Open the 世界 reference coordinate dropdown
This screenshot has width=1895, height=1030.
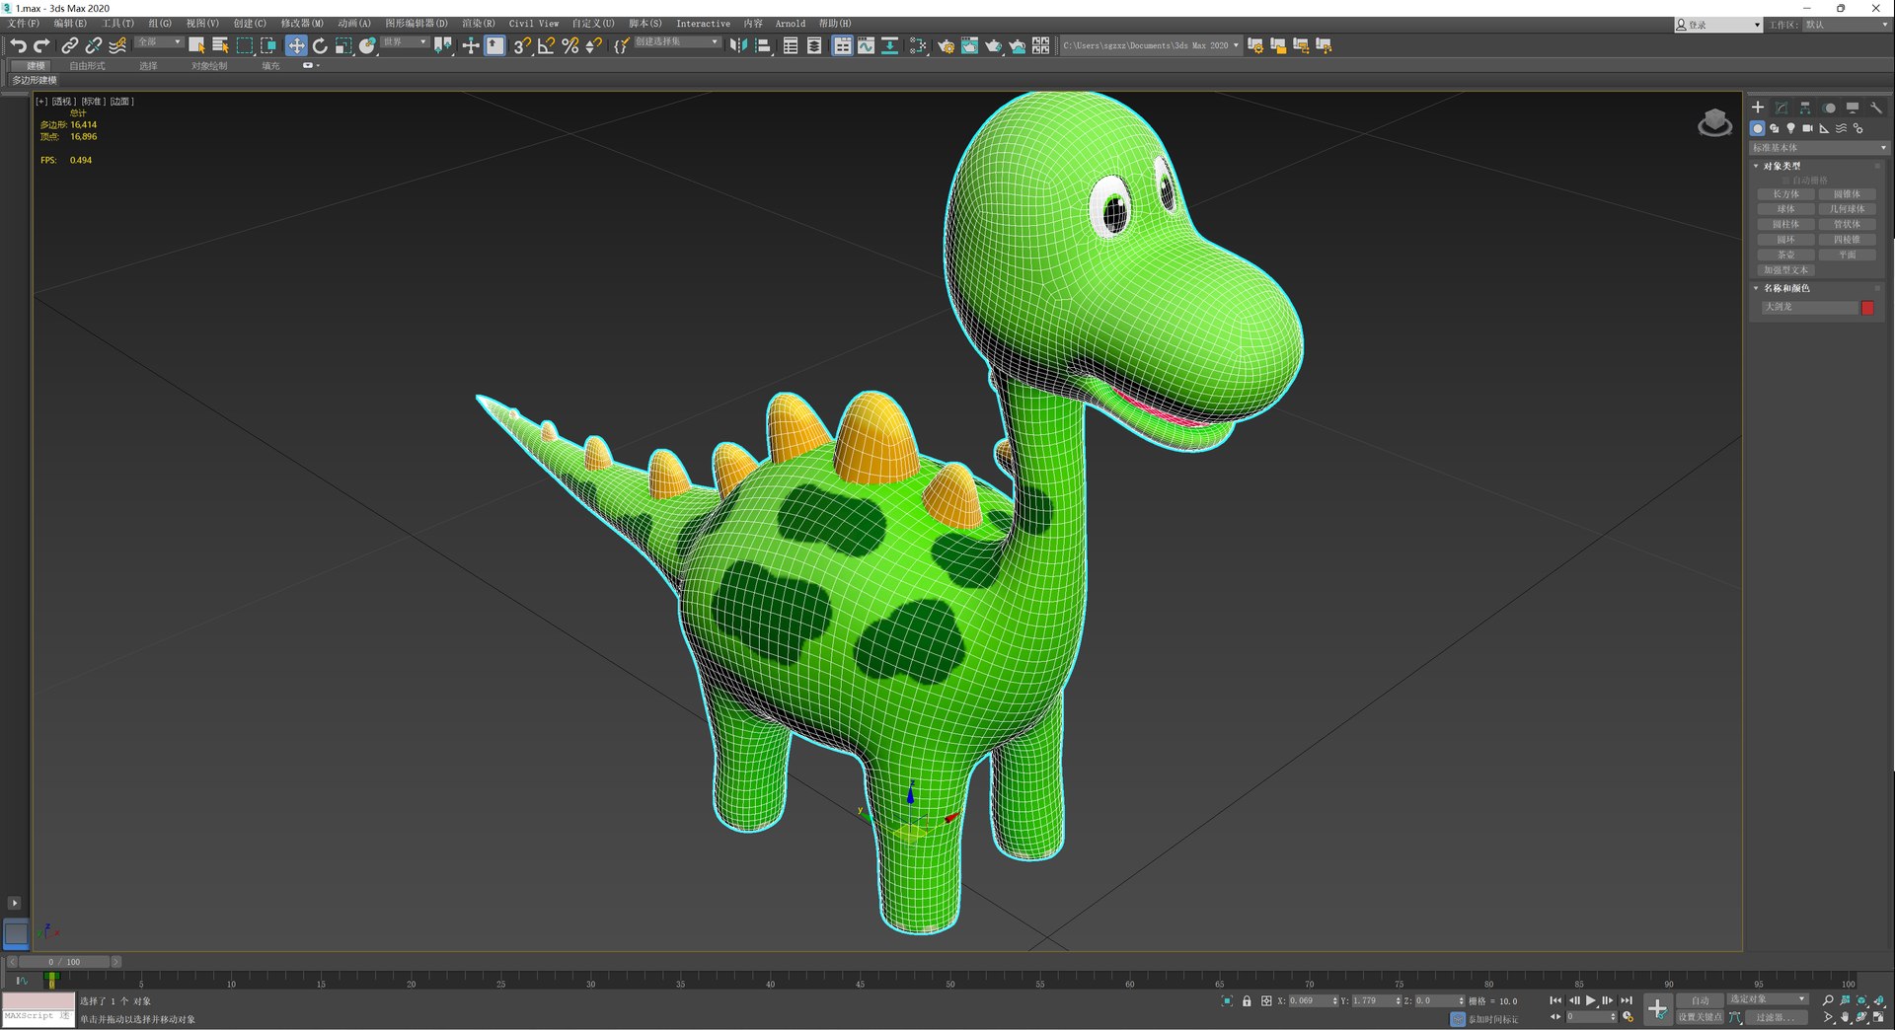pyautogui.click(x=405, y=42)
